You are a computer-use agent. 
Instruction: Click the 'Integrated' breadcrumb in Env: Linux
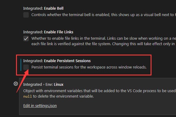[x=33, y=85]
